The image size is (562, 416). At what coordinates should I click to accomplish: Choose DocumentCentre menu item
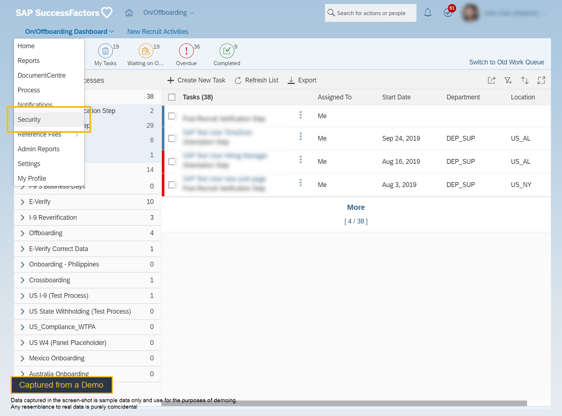coord(49,75)
